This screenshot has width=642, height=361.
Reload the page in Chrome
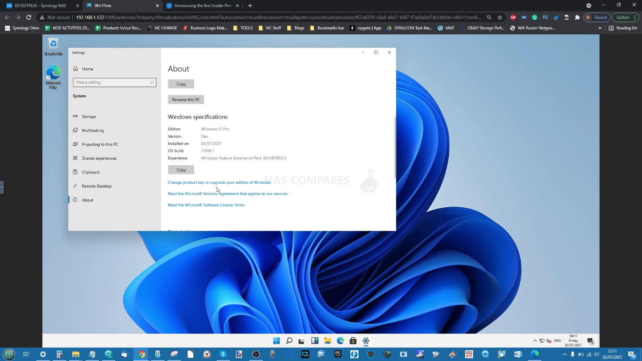(x=29, y=17)
